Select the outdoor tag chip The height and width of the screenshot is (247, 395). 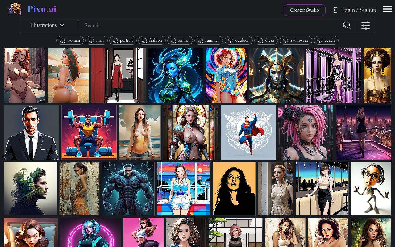pyautogui.click(x=239, y=40)
